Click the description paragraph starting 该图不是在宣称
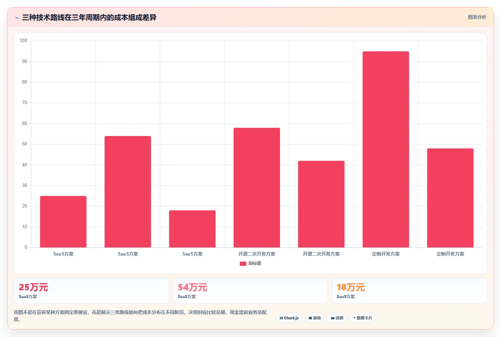Screen dimensions: 501x337 [x=140, y=316]
